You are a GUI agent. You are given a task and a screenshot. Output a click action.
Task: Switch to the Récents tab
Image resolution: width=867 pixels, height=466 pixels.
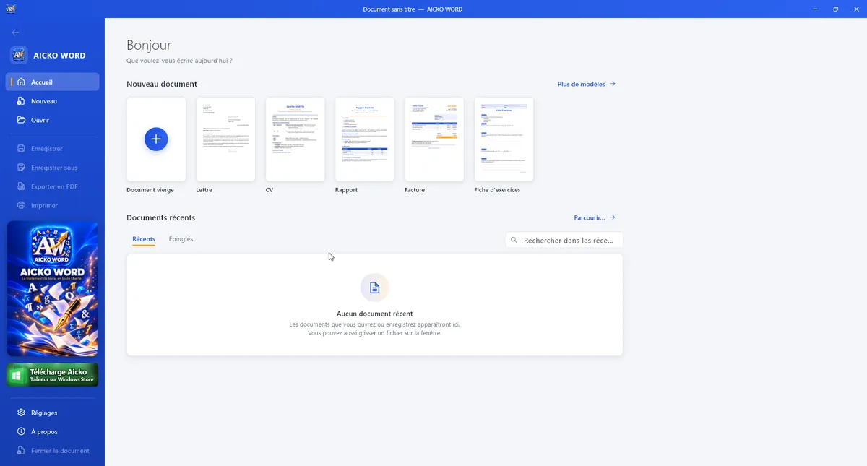pos(144,239)
